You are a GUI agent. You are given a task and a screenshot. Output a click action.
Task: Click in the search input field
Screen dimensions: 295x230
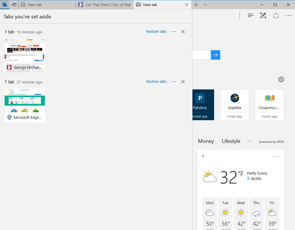coord(201,55)
